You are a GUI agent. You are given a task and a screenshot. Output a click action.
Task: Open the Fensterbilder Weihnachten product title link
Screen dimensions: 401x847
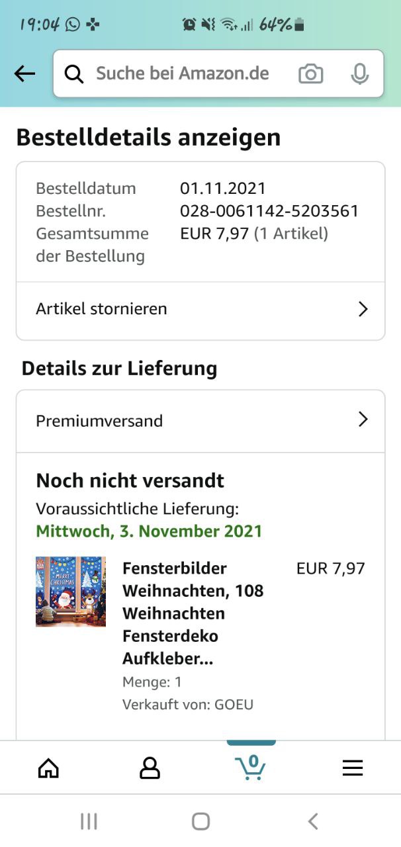click(x=193, y=613)
